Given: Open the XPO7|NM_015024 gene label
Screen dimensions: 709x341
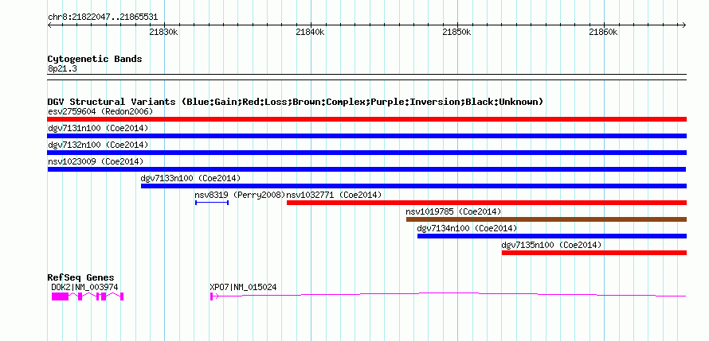Looking at the screenshot, I should pyautogui.click(x=243, y=287).
